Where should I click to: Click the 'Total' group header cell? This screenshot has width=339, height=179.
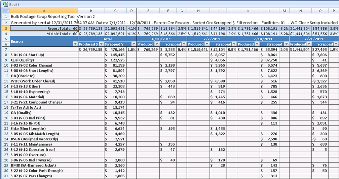coord(108,39)
